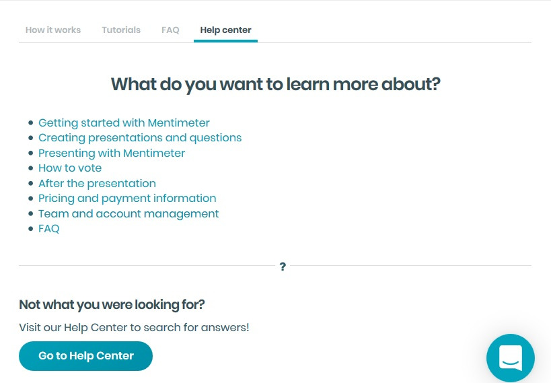Visit After the presentation link

97,184
